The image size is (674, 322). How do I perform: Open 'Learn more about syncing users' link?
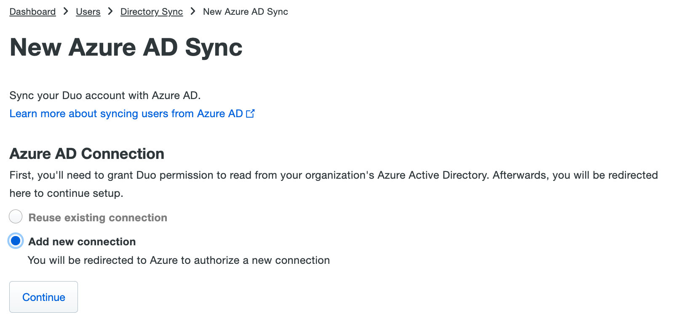click(x=132, y=114)
